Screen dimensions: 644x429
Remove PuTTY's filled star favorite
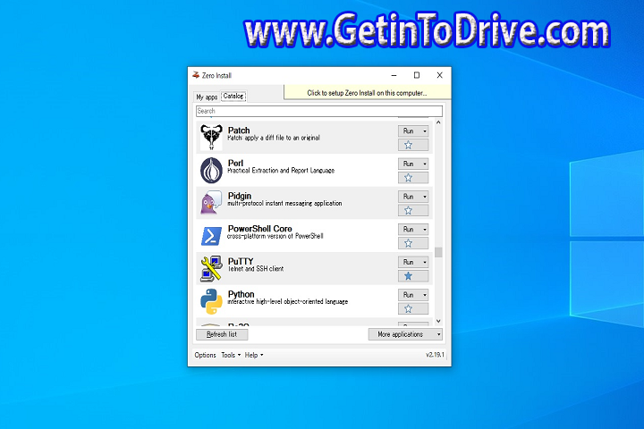point(413,276)
